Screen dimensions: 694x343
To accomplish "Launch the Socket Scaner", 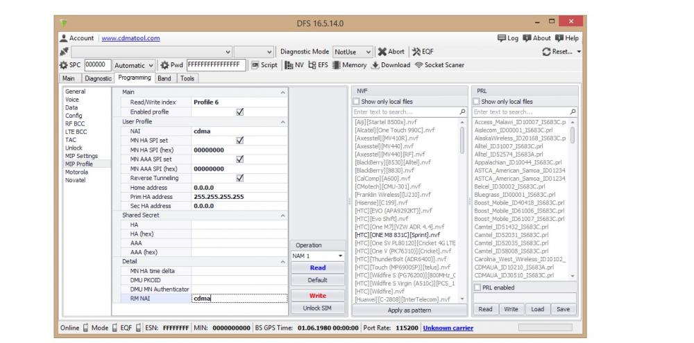I will (x=439, y=65).
